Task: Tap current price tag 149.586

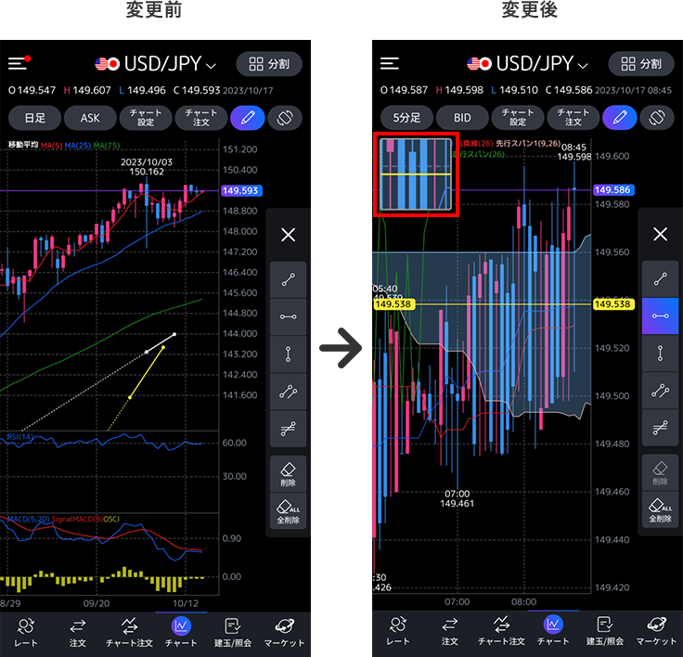Action: [613, 189]
